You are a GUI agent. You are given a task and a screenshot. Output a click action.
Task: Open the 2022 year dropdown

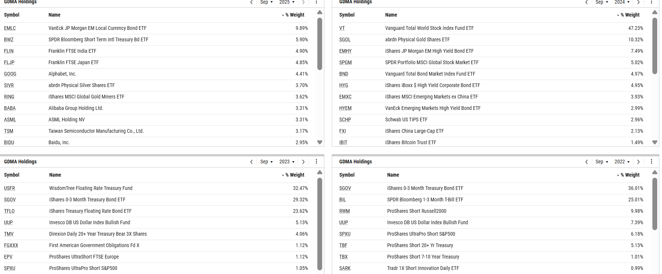(622, 162)
